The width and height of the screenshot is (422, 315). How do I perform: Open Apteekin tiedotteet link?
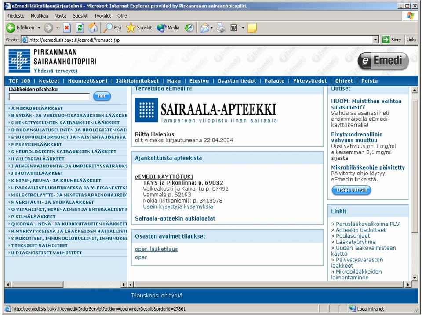[360, 230]
